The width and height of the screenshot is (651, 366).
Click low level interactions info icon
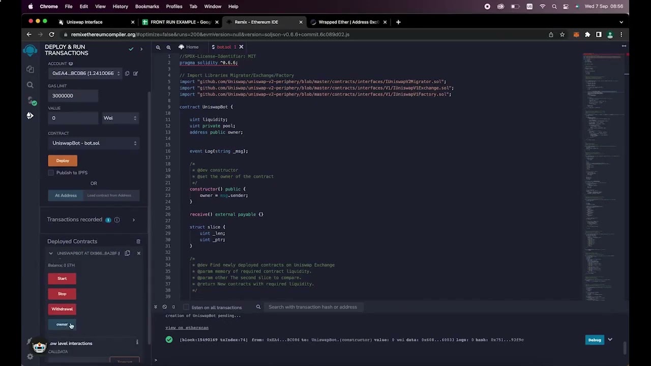137,343
